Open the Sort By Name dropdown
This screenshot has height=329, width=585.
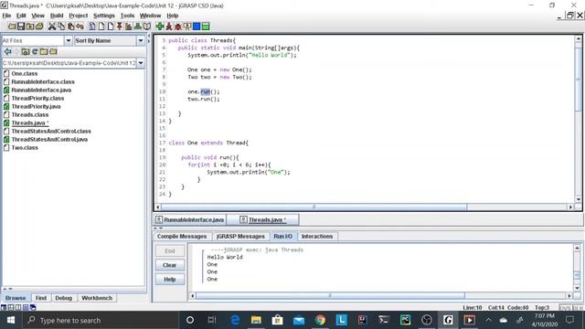pyautogui.click(x=141, y=40)
